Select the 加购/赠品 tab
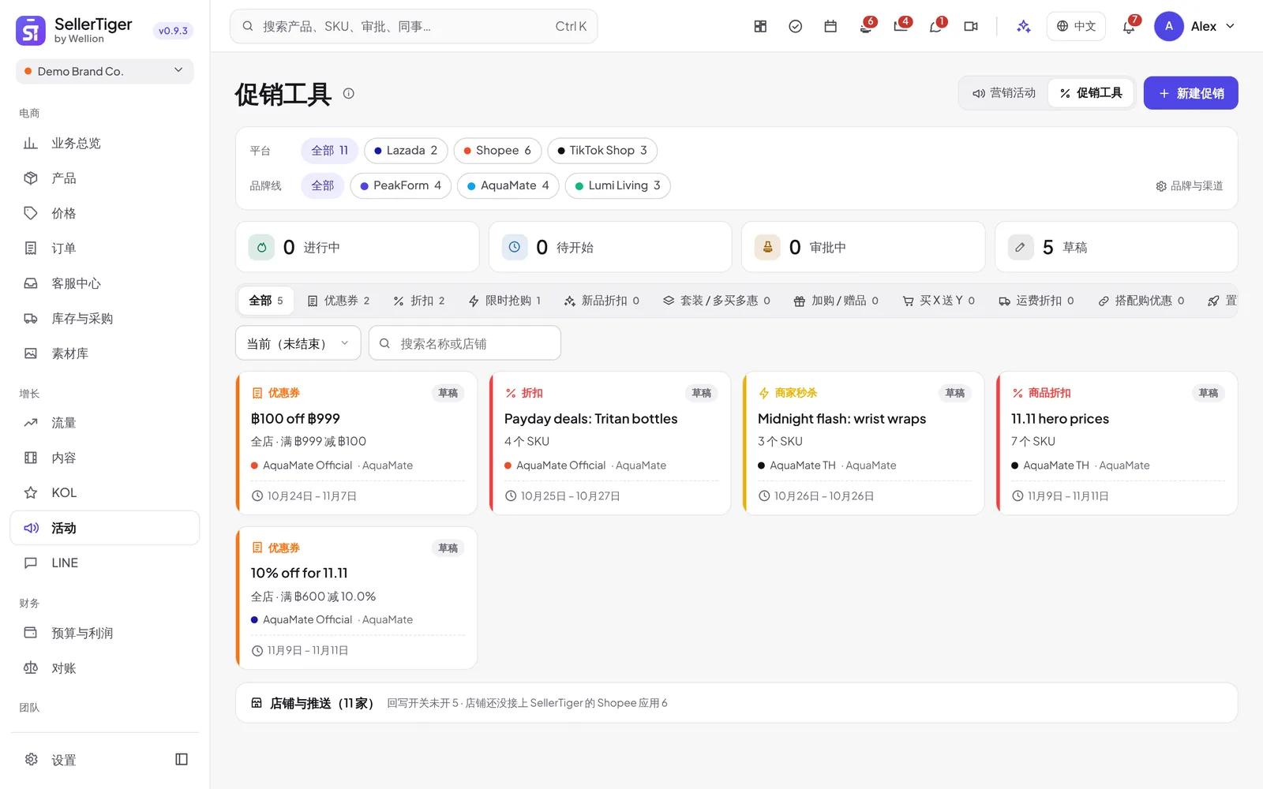This screenshot has width=1263, height=789. (836, 301)
